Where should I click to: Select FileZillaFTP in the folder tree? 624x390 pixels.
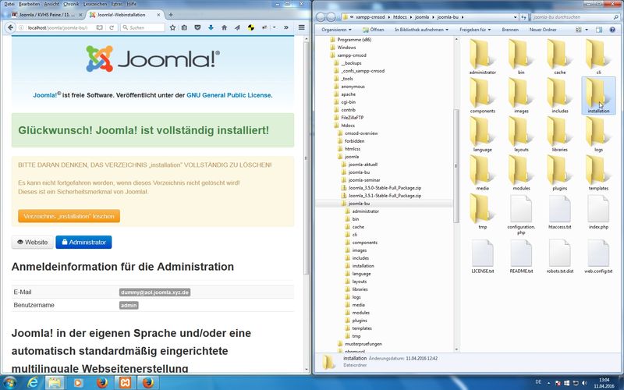click(x=352, y=118)
